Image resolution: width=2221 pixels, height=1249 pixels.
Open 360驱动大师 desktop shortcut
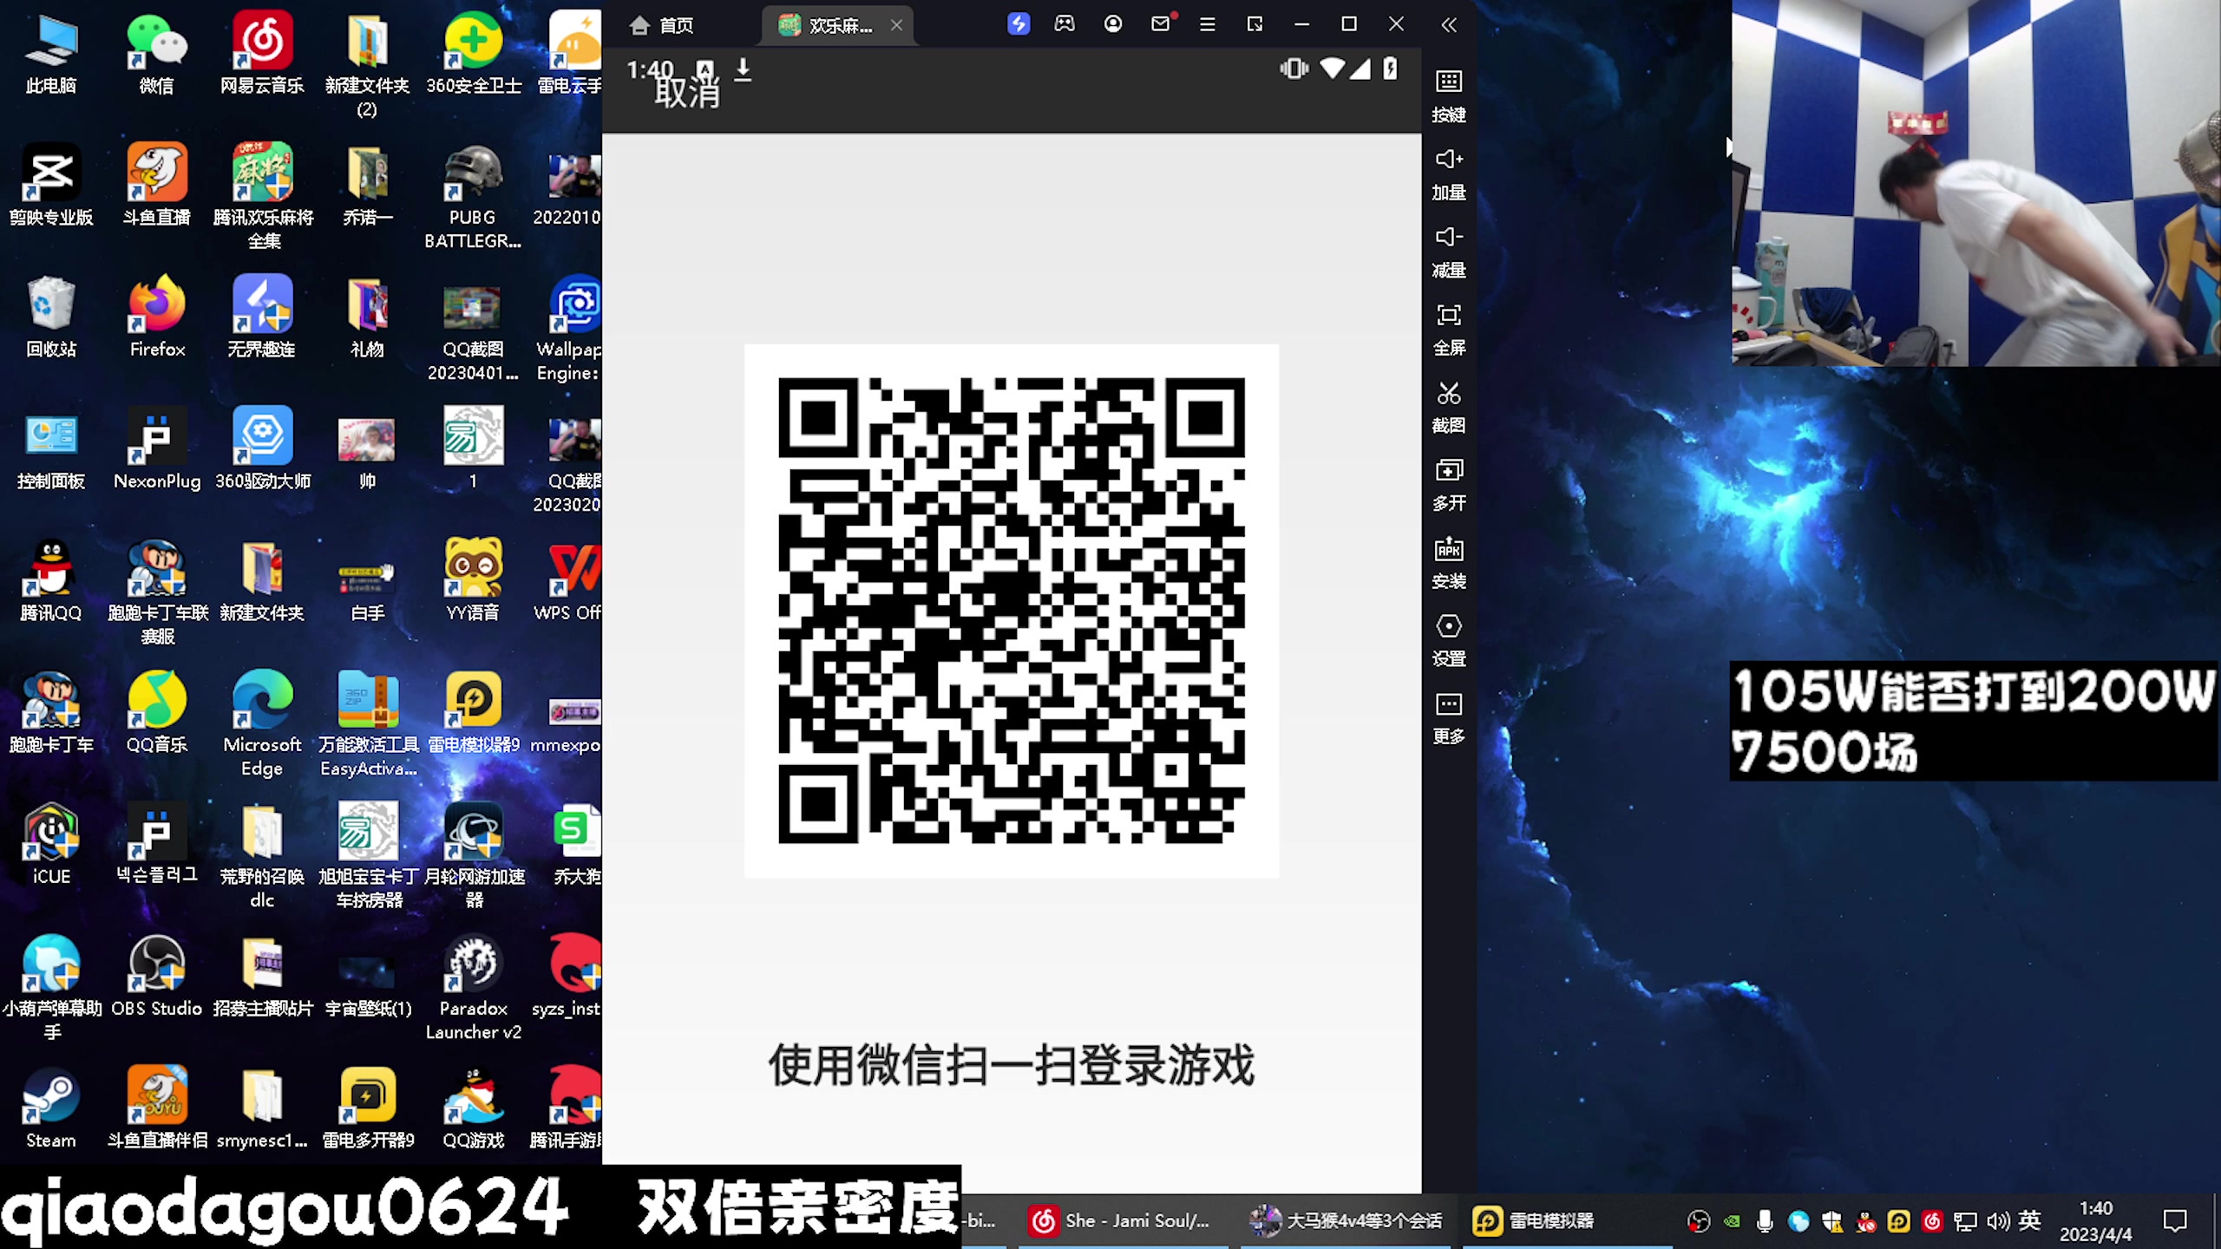point(263,449)
